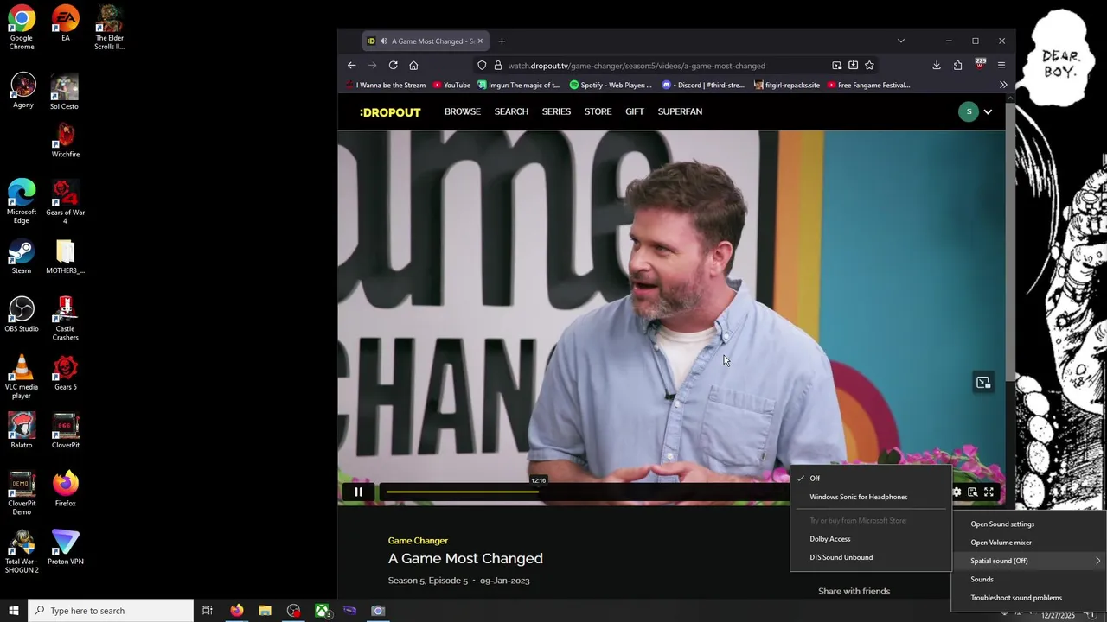Open video player settings gear
This screenshot has height=622, width=1107.
[957, 492]
